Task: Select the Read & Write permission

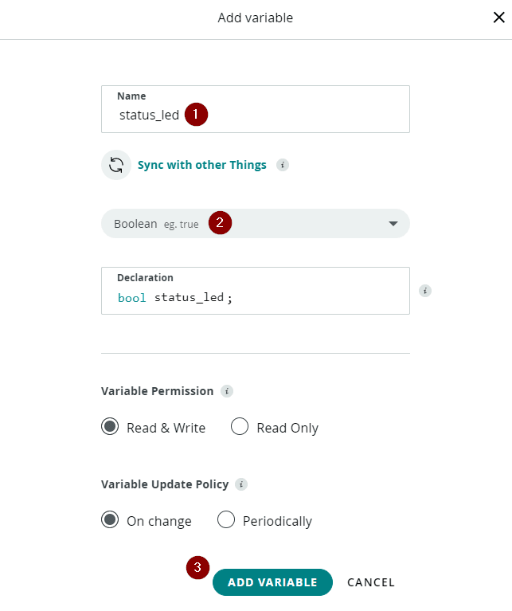Action: [x=110, y=427]
